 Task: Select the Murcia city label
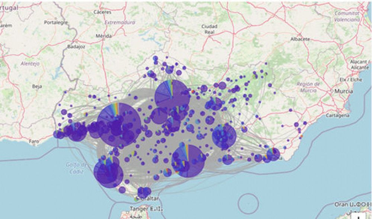[343, 91]
